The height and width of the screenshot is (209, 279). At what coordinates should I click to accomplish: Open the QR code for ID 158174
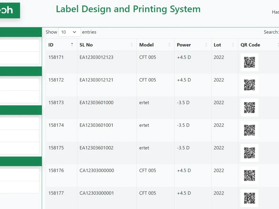[x=249, y=130]
